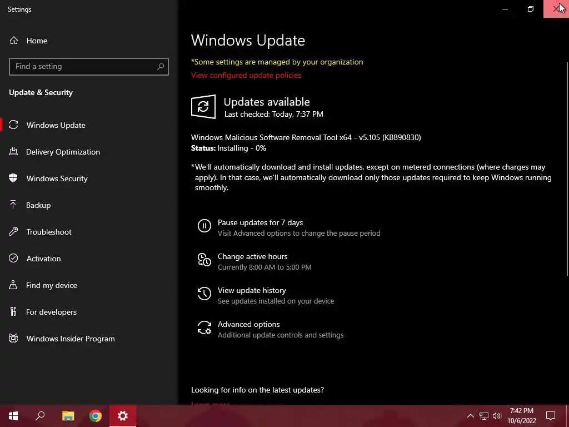Screen dimensions: 569x427
Task: Click 'Some settings are managed by your organization'
Action: pyautogui.click(x=277, y=62)
